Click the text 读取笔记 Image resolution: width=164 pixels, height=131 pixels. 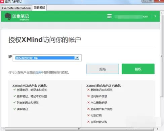(22, 109)
